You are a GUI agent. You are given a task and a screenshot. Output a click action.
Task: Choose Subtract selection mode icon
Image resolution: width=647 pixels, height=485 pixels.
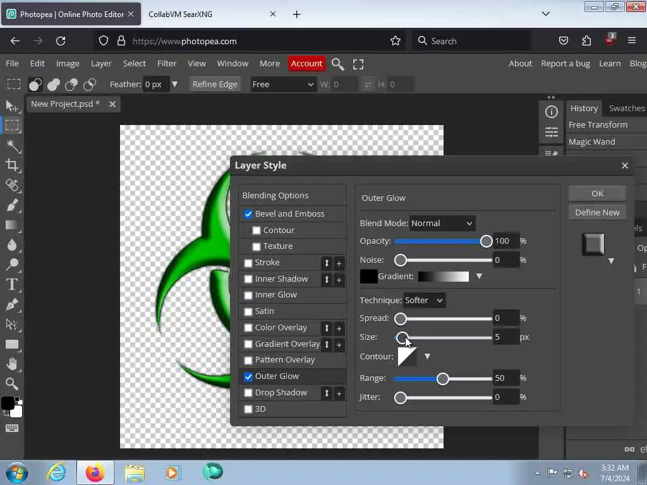pos(71,85)
